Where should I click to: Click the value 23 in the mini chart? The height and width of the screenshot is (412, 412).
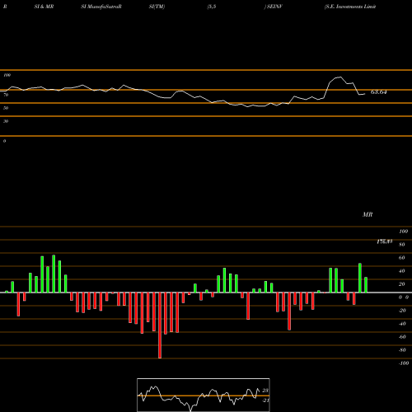tap(265, 391)
